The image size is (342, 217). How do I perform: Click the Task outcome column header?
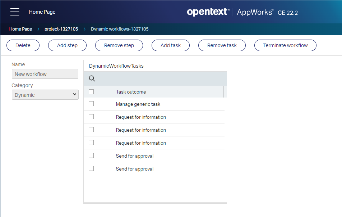[131, 92]
